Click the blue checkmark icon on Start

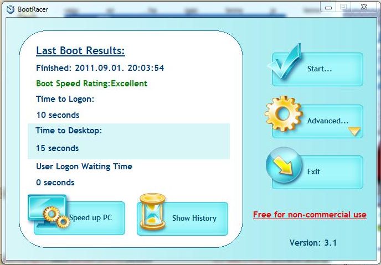tap(285, 61)
